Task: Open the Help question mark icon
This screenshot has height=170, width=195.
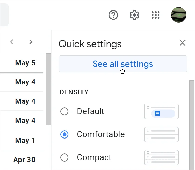Action: 113,15
